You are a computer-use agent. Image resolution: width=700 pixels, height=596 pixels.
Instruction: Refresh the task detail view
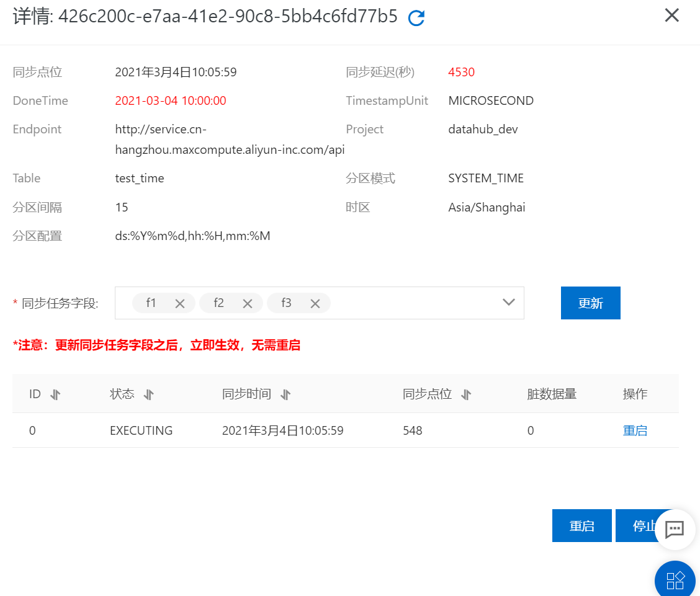point(416,17)
